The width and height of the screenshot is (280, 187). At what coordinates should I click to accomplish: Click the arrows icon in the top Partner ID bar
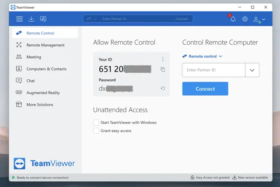pyautogui.click(x=89, y=18)
